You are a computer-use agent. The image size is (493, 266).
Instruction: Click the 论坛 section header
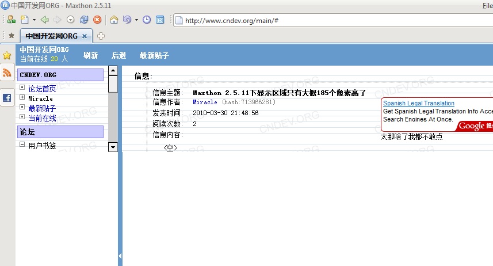[x=60, y=132]
